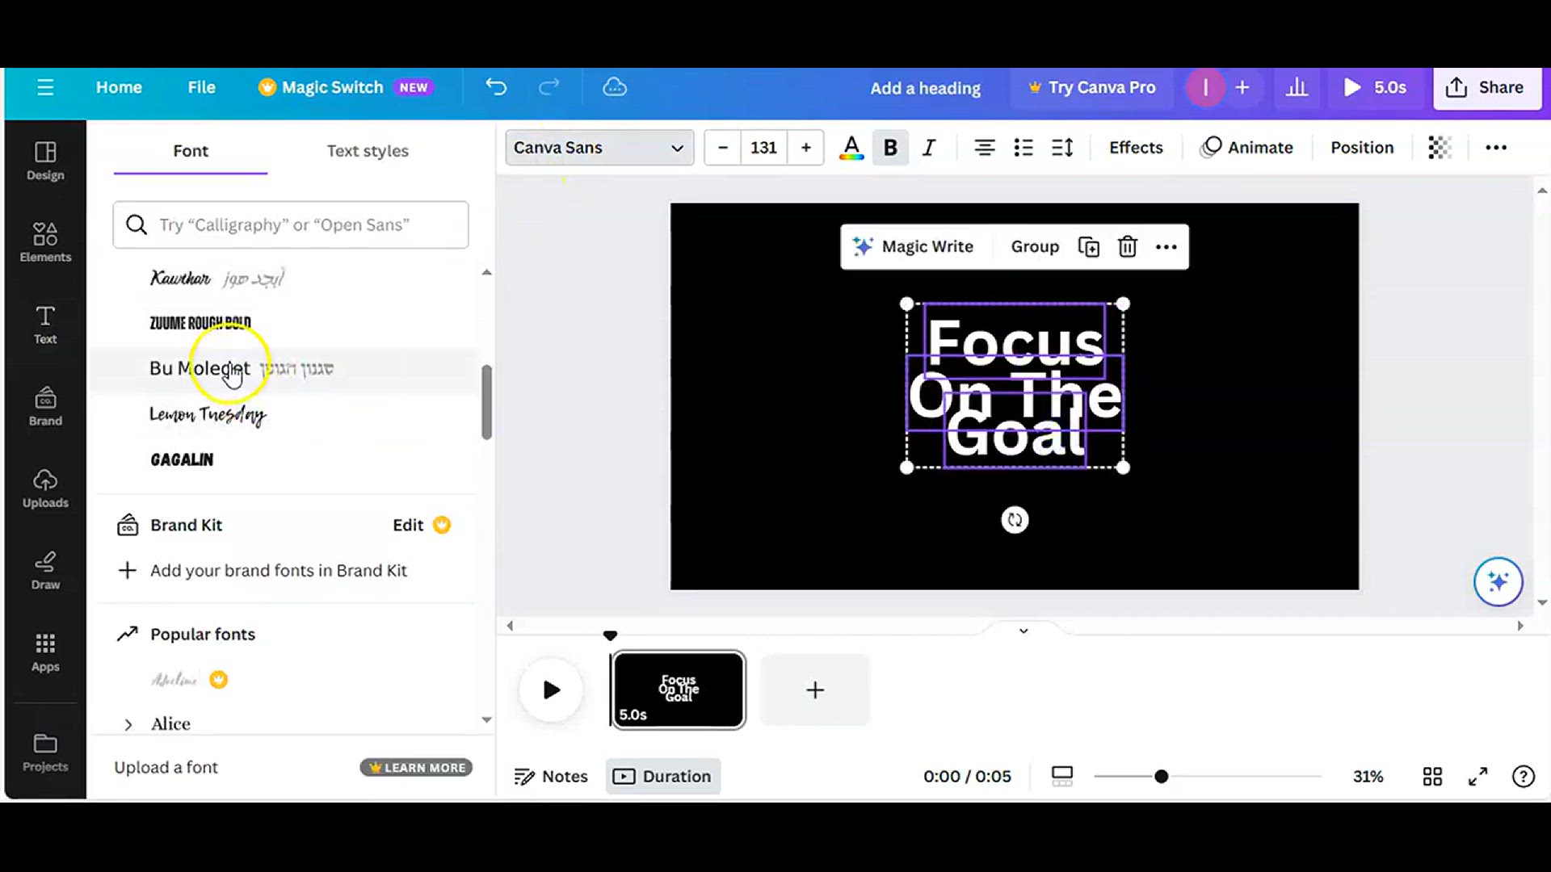Image resolution: width=1551 pixels, height=872 pixels.
Task: Adjust the zoom slider handle
Action: click(1161, 777)
